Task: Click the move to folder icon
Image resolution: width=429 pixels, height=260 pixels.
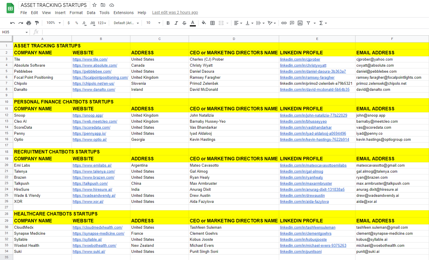Action: point(103,5)
